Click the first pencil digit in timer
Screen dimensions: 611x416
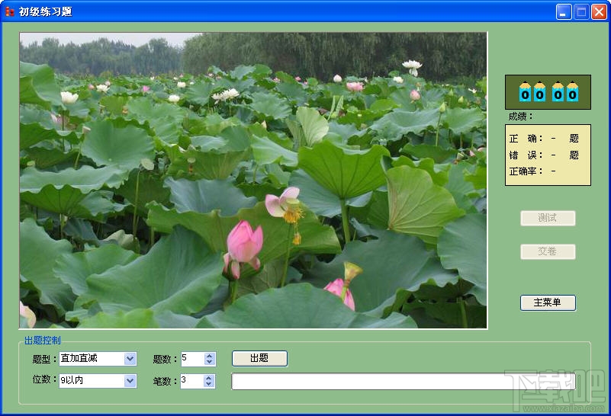(526, 91)
